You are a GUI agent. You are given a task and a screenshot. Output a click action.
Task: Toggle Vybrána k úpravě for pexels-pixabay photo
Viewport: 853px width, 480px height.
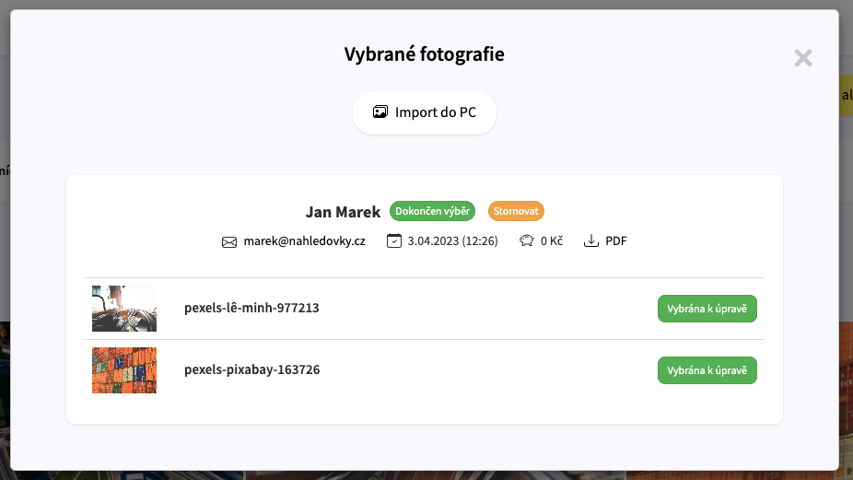[x=707, y=370]
